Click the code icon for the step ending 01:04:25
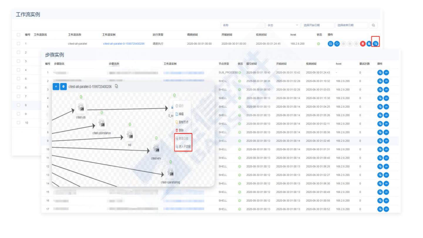This screenshot has height=238, width=423. [x=386, y=107]
